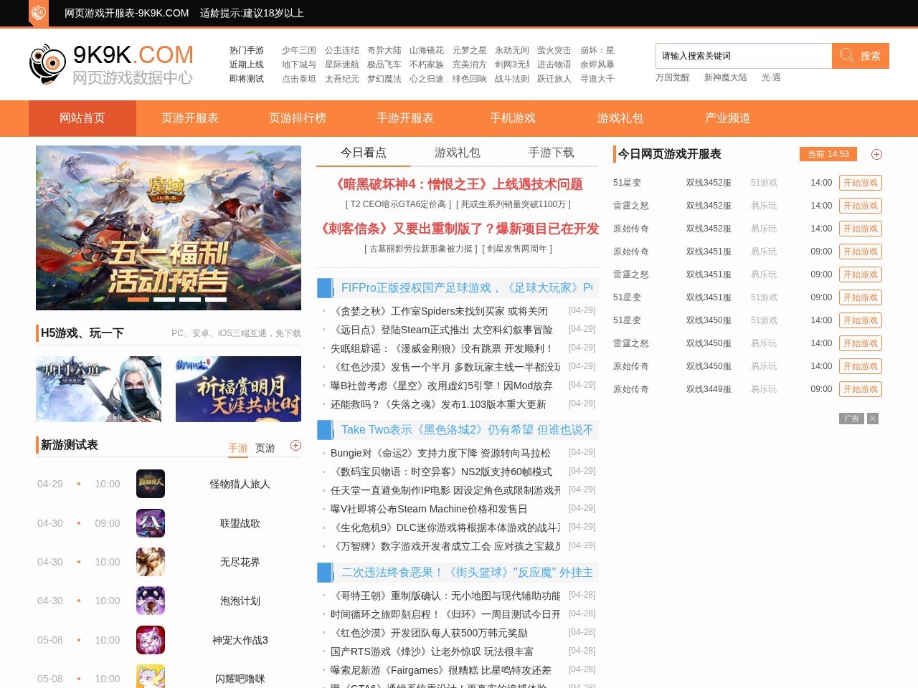Viewport: 918px width, 688px height.
Task: Open 产业频道 nav item
Action: [728, 118]
